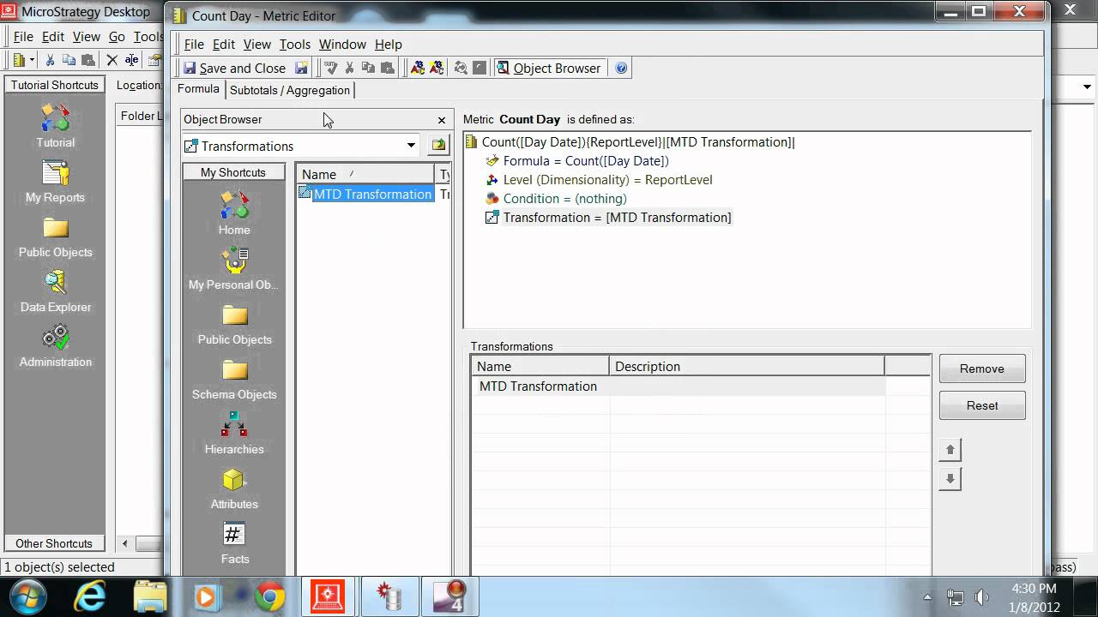1098x617 pixels.
Task: Open the Go menu in MicroStrategy Desktop
Action: 117,37
